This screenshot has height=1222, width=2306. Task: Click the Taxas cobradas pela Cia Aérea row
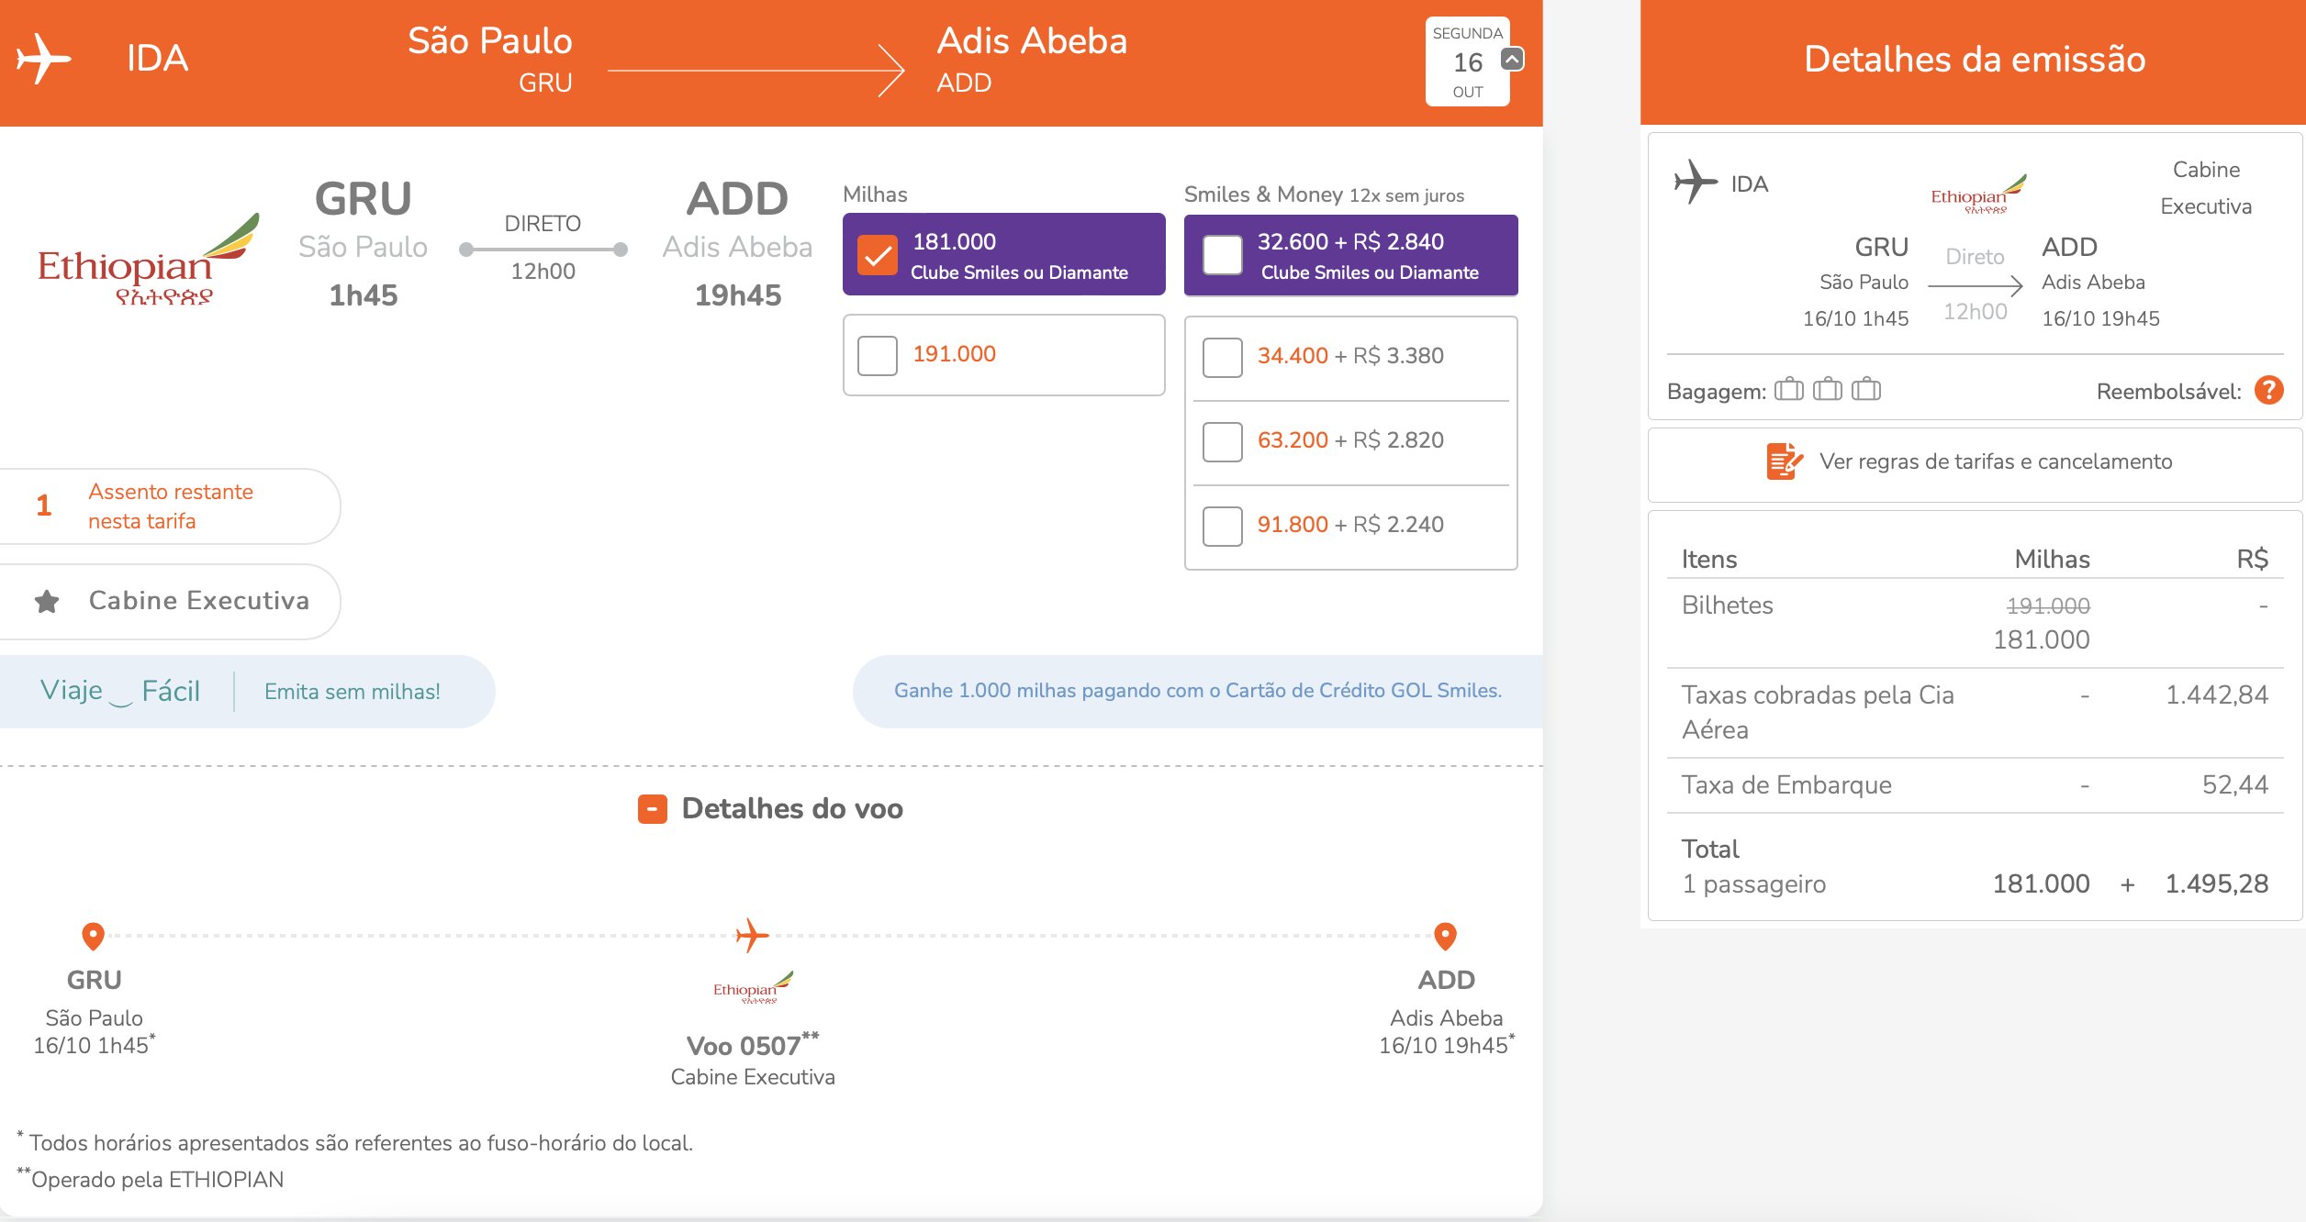(1975, 712)
